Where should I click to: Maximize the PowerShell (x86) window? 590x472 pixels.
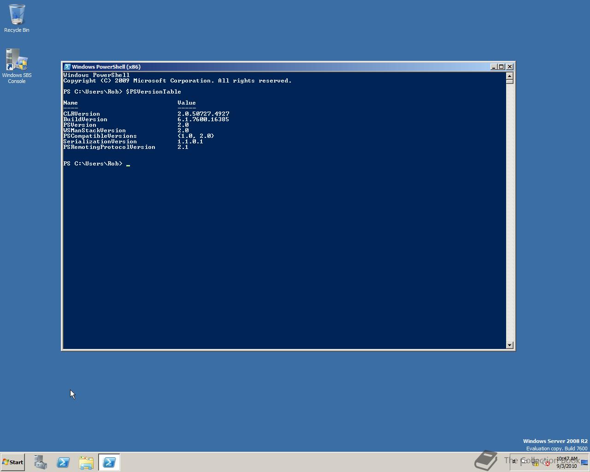tap(501, 67)
